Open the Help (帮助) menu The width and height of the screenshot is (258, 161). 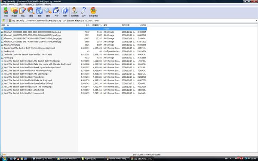pos(48,5)
